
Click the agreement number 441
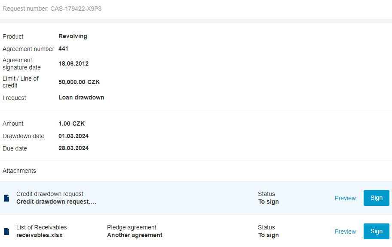63,48
